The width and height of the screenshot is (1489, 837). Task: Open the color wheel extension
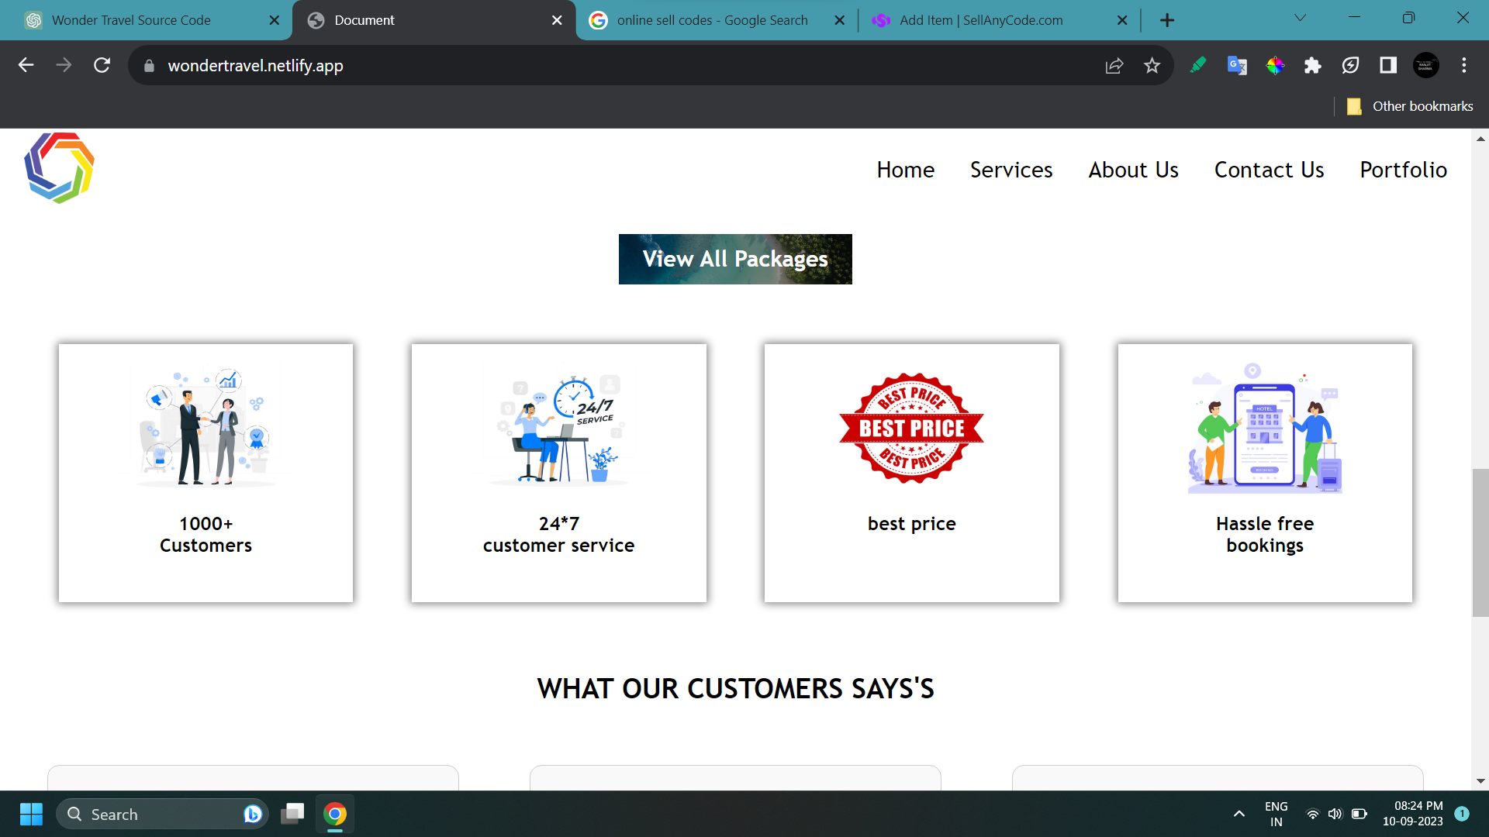(x=1275, y=66)
